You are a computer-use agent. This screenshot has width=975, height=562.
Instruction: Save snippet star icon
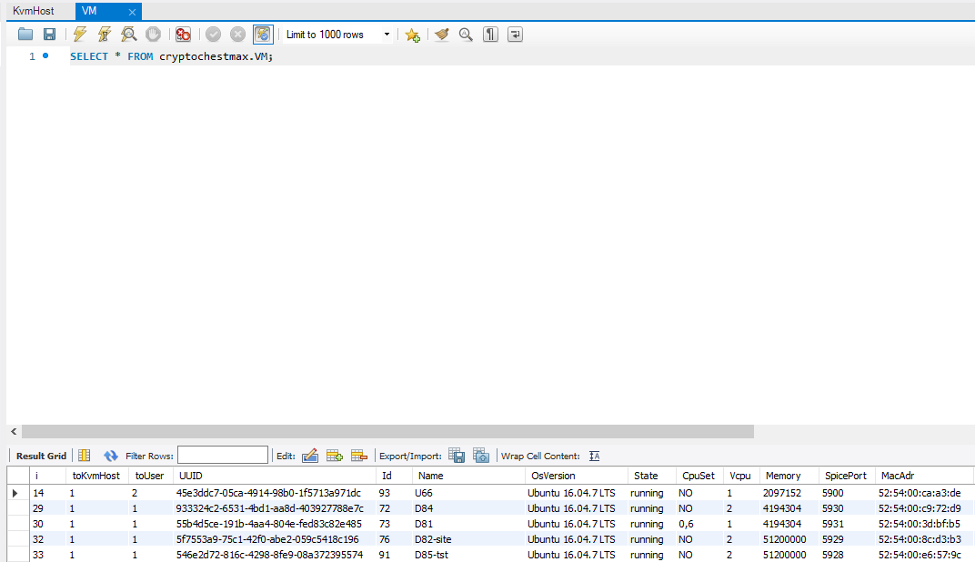[412, 35]
